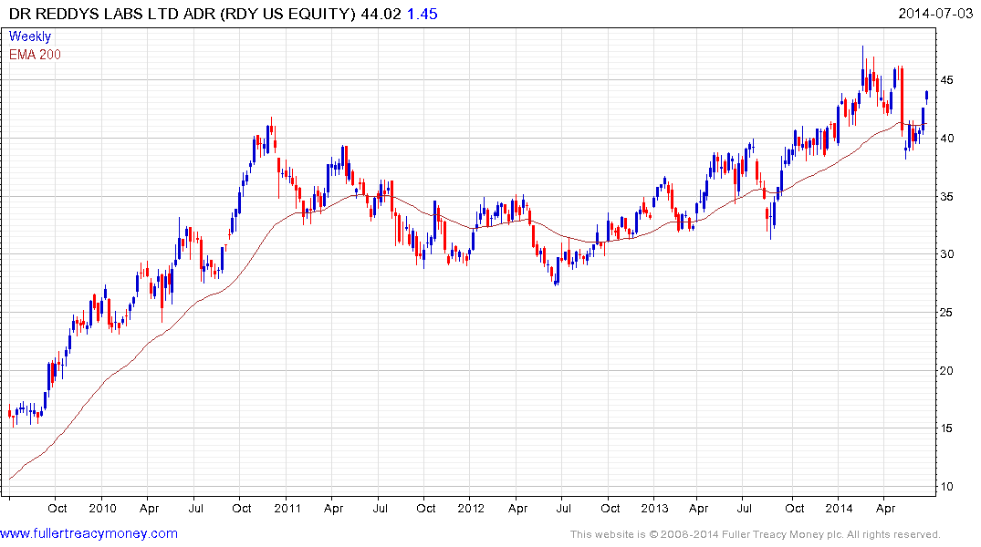The width and height of the screenshot is (981, 547).
Task: Select the 2011 year marker on time axis
Action: click(x=287, y=508)
